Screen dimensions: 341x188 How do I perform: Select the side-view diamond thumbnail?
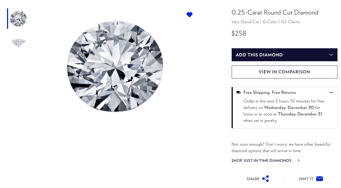coord(18,43)
